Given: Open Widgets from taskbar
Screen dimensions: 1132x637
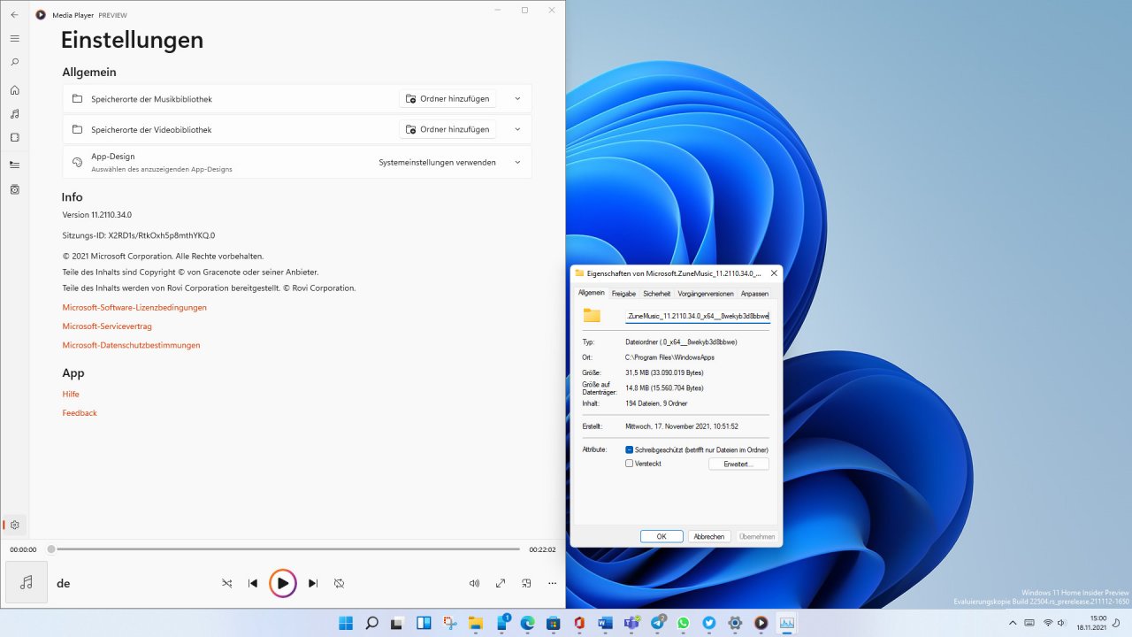Looking at the screenshot, I should pyautogui.click(x=424, y=623).
